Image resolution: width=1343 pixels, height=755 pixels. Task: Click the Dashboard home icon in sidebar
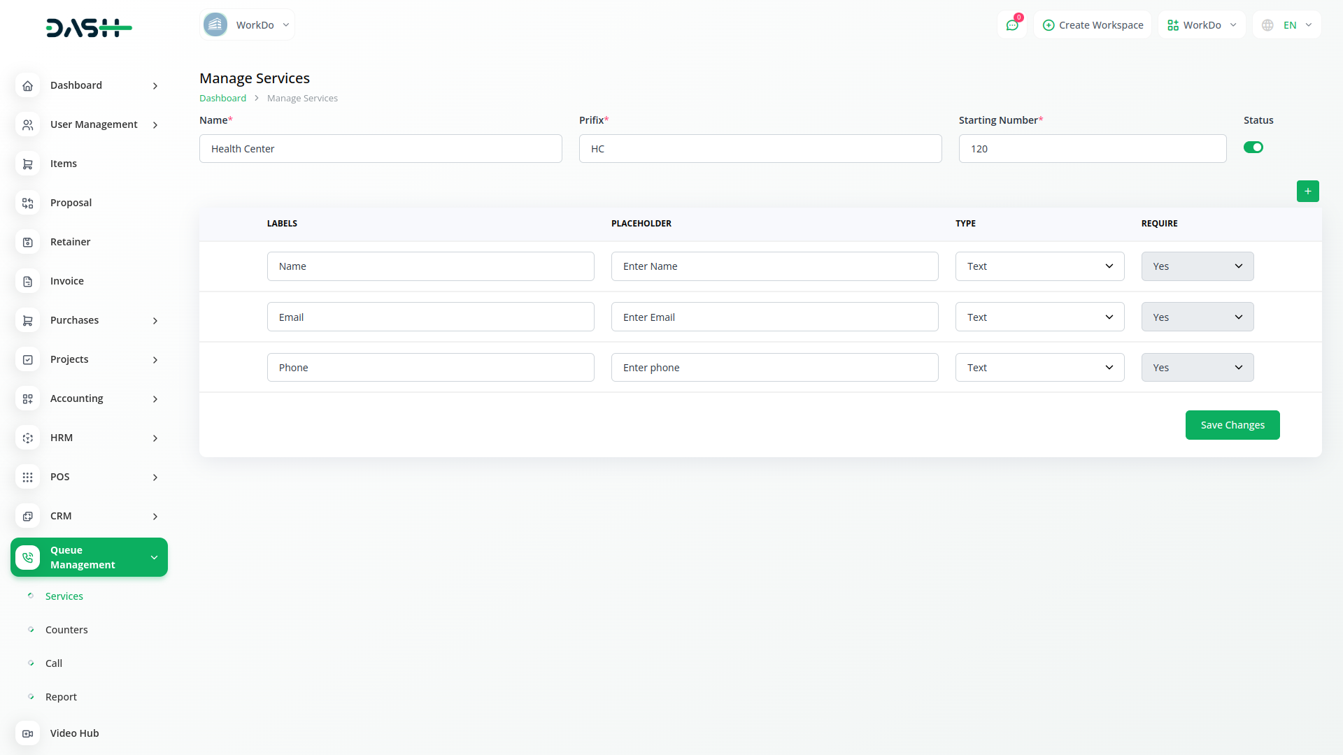pyautogui.click(x=27, y=85)
